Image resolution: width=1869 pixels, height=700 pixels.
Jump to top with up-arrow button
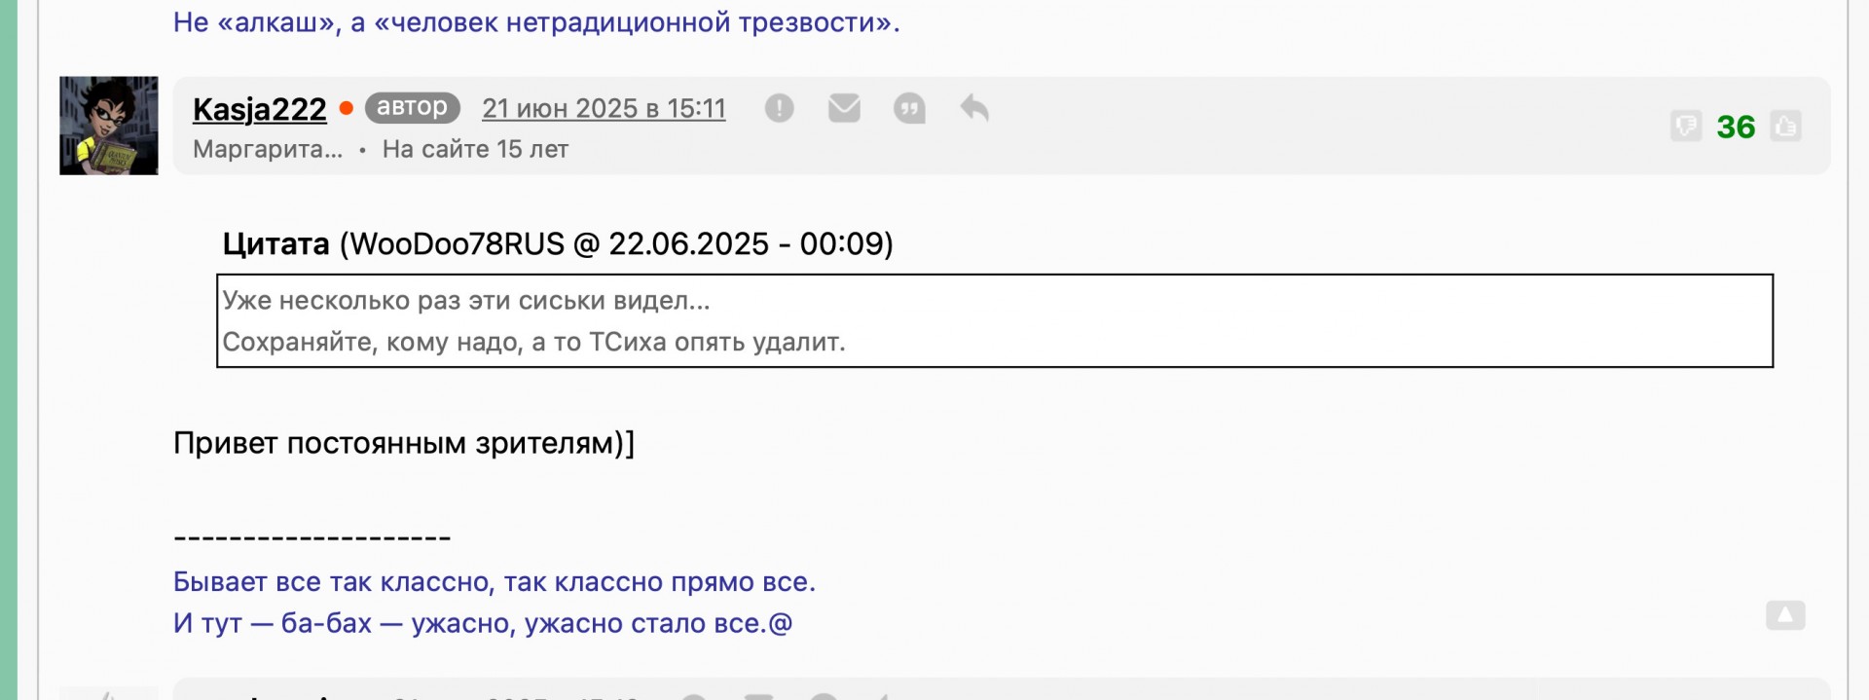[x=1785, y=615]
